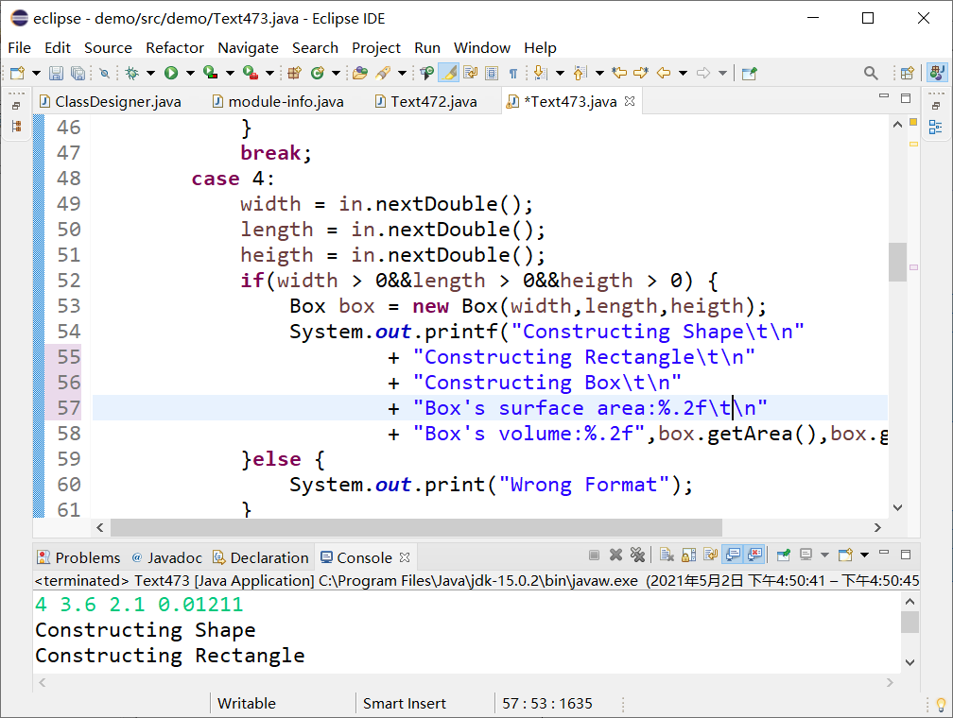Expand the Open Console dropdown arrow

pyautogui.click(x=864, y=556)
